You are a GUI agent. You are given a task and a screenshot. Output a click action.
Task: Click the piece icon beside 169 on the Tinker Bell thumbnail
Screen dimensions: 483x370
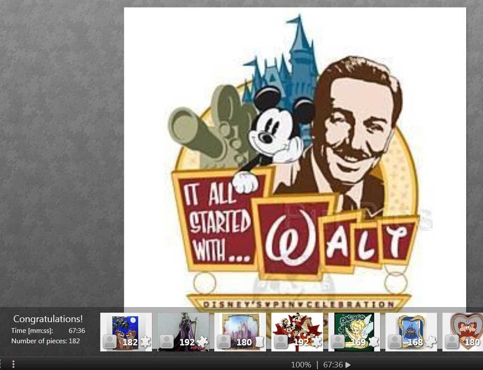[374, 342]
